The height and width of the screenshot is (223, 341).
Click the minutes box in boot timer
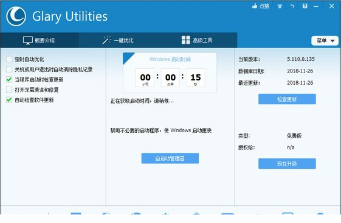170,77
